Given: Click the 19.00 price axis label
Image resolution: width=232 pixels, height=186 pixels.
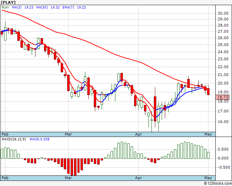Looking at the screenshot, I should point(223,92).
